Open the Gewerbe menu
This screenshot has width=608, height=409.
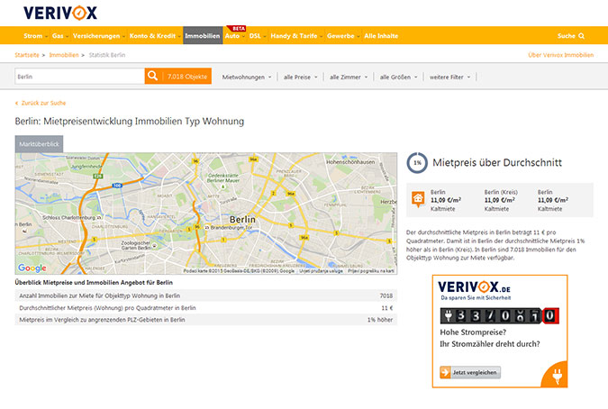click(343, 36)
